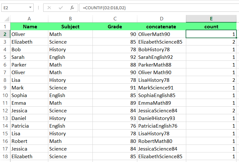Open the Name Box dropdown arrow
The image size is (239, 162).
pos(30,8)
